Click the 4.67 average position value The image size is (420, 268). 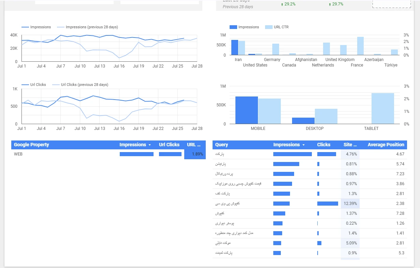[400, 154]
